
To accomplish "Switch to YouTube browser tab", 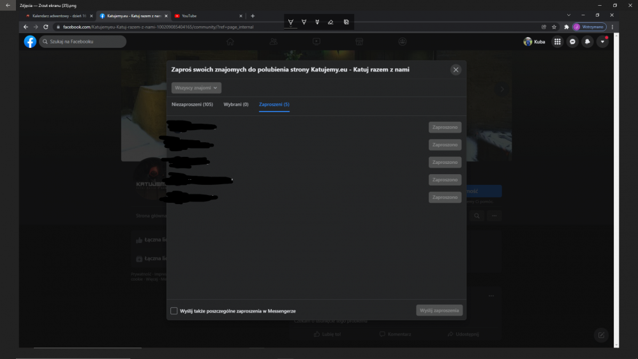I will point(209,16).
